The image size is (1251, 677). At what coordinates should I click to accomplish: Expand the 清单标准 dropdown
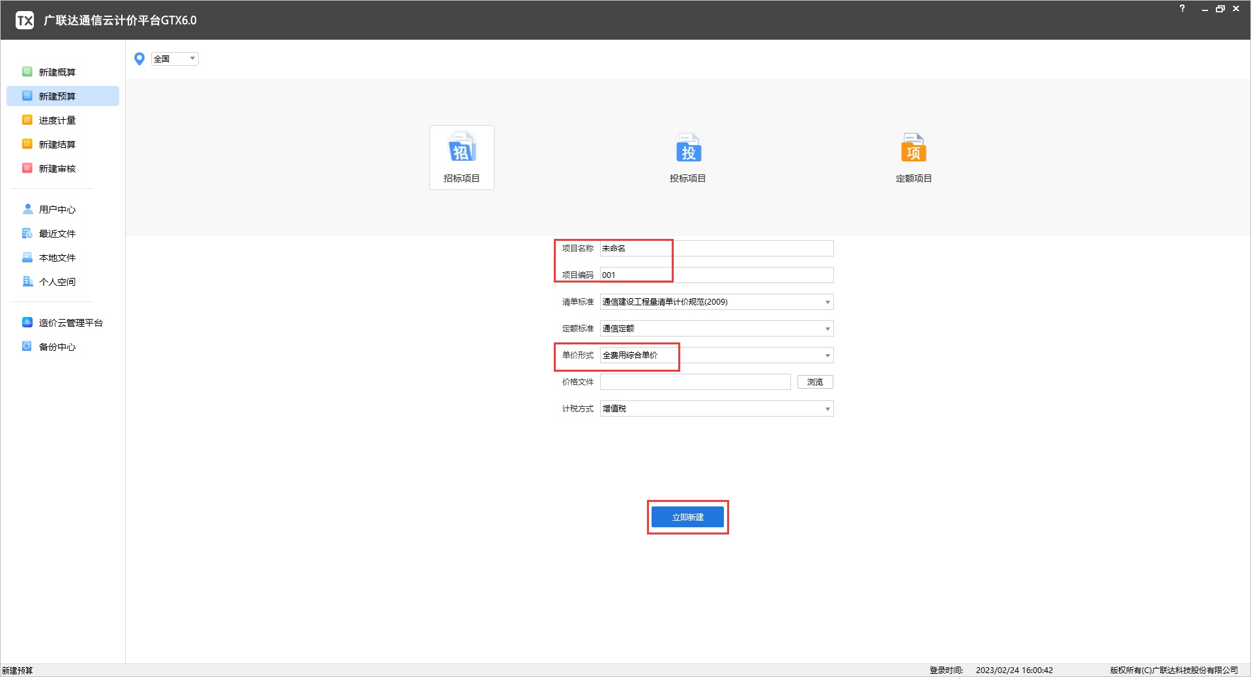pyautogui.click(x=827, y=302)
